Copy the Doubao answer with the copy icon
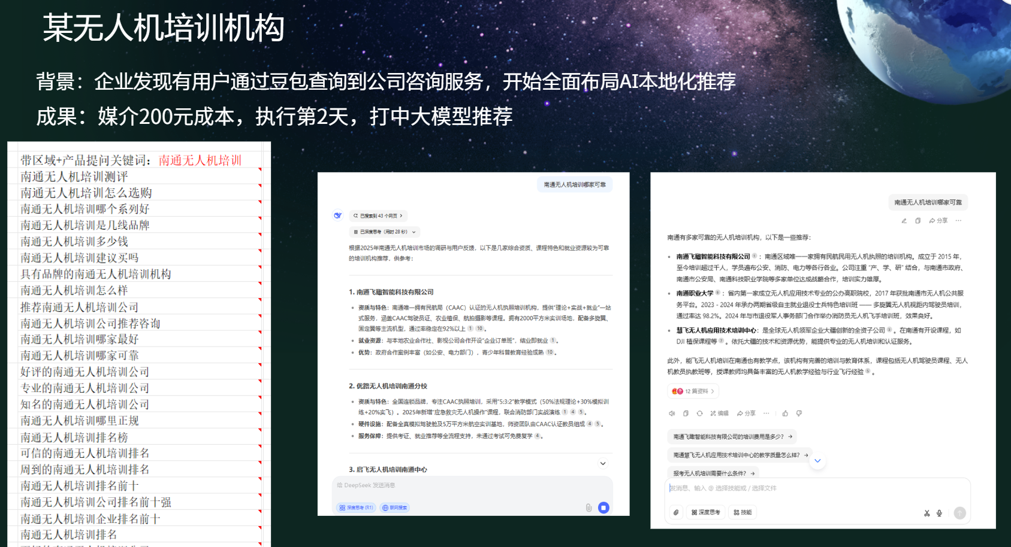The image size is (1011, 547). tap(686, 414)
